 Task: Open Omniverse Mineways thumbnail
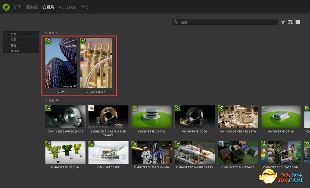tap(238, 152)
